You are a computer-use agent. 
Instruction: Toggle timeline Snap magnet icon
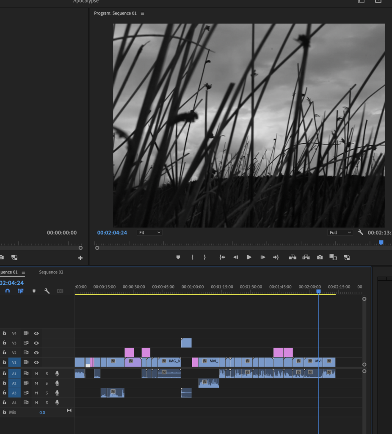(7, 291)
